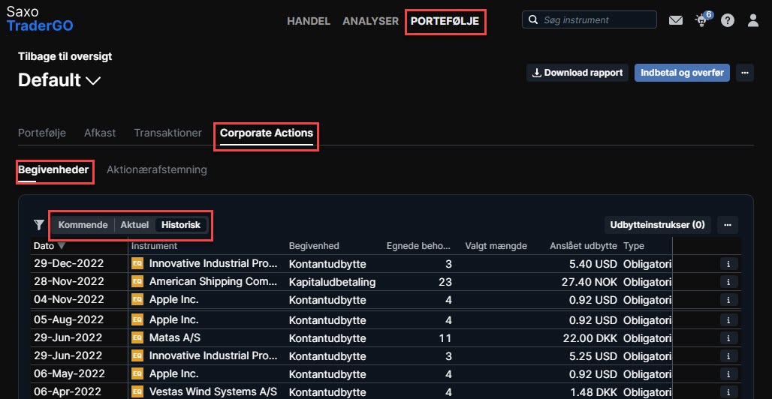Viewport: 772px width, 399px height.
Task: Click the Begivenhed column header
Action: point(314,245)
